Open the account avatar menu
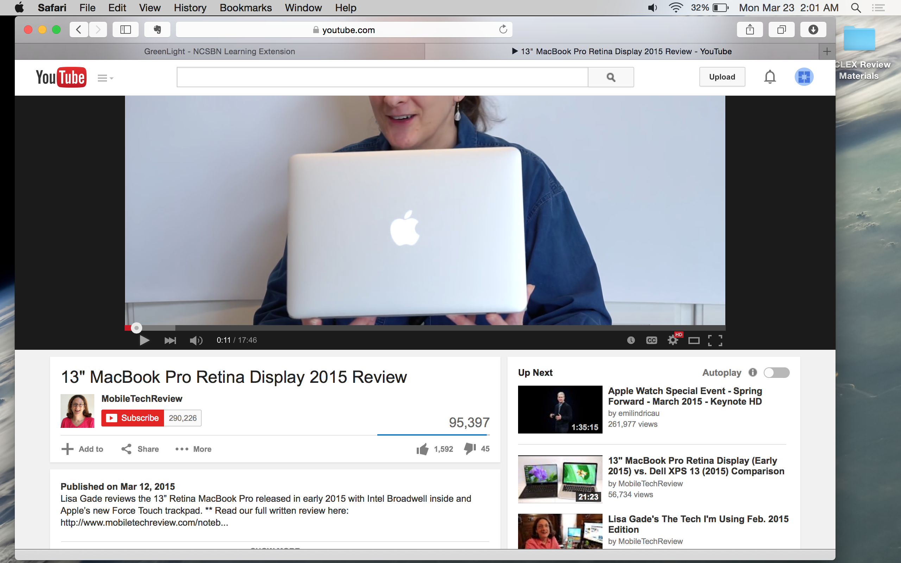 [x=804, y=77]
